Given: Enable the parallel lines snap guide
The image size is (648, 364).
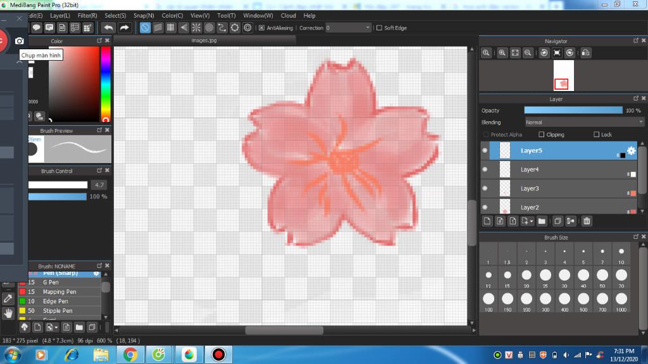Looking at the screenshot, I should [158, 28].
